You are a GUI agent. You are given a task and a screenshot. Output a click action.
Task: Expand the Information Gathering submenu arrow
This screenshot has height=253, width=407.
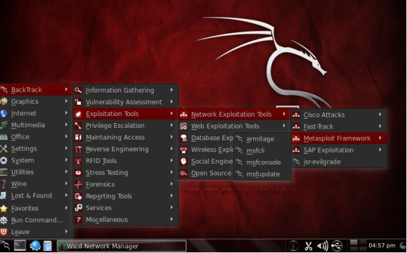tap(172, 90)
